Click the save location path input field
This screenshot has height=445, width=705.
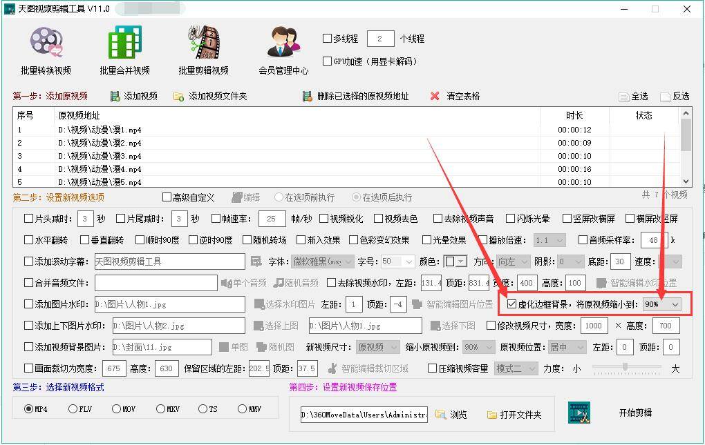coord(364,415)
